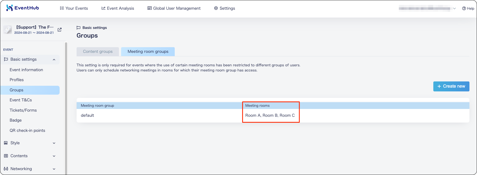Open external link icon beside event title
Image resolution: width=477 pixels, height=175 pixels.
coord(60,30)
